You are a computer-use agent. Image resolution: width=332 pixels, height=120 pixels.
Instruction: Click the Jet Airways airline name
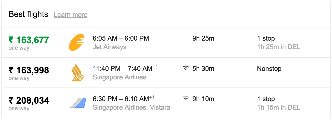(110, 47)
